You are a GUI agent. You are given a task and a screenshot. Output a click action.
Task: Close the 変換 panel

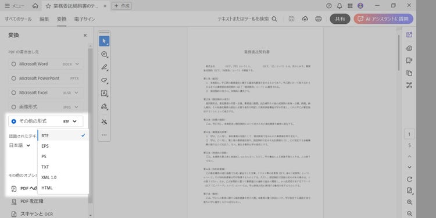(85, 35)
